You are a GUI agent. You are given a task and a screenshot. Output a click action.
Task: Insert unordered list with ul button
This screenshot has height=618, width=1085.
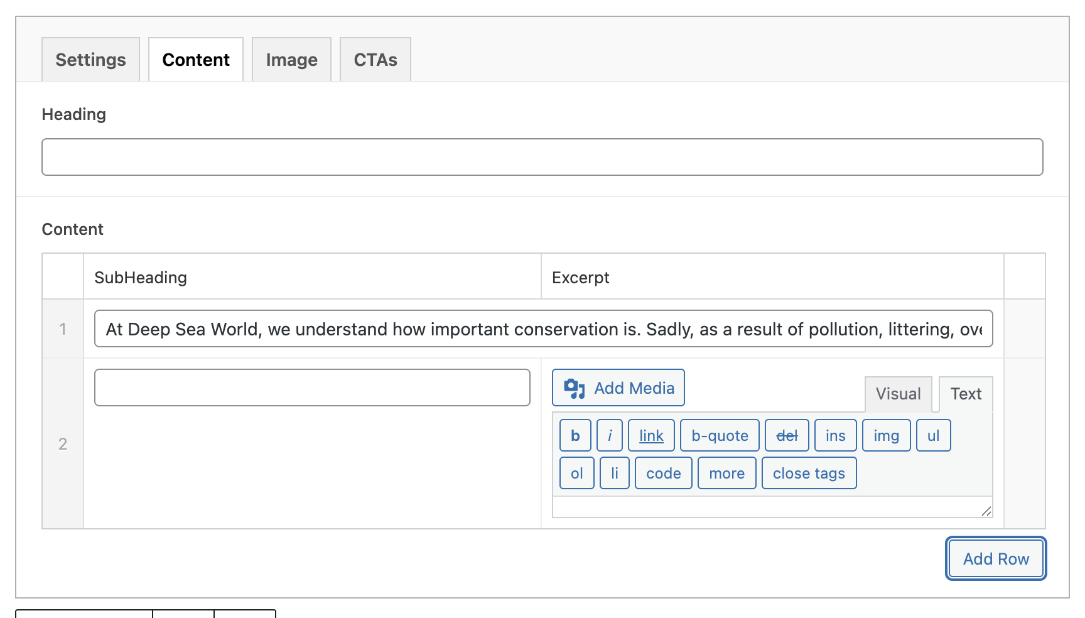click(933, 435)
